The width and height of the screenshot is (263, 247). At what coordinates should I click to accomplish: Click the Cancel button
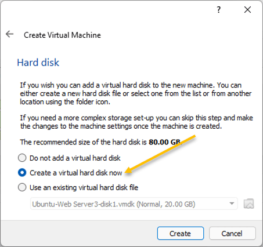pyautogui.click(x=232, y=233)
